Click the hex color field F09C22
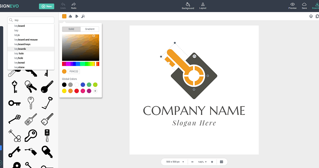 click(74, 71)
